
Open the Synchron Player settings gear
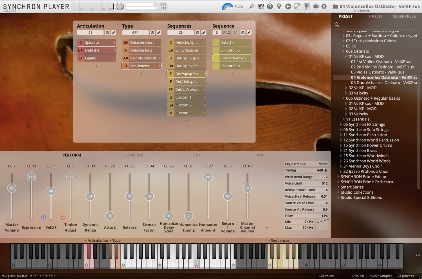(324, 6)
